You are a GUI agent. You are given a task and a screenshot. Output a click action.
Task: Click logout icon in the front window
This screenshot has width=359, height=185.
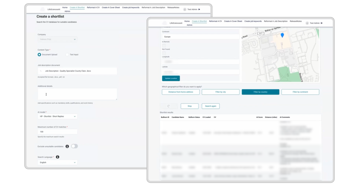[x=321, y=23]
